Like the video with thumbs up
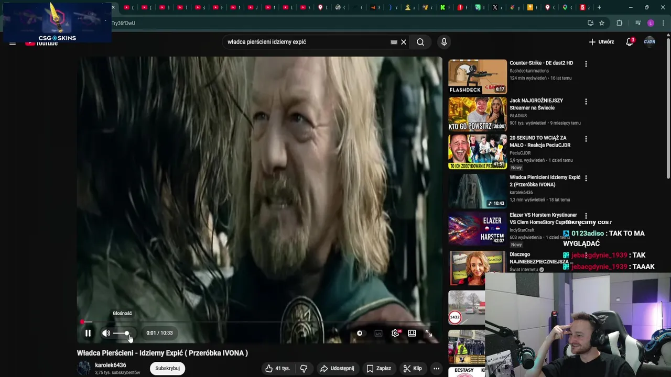 coord(278,368)
